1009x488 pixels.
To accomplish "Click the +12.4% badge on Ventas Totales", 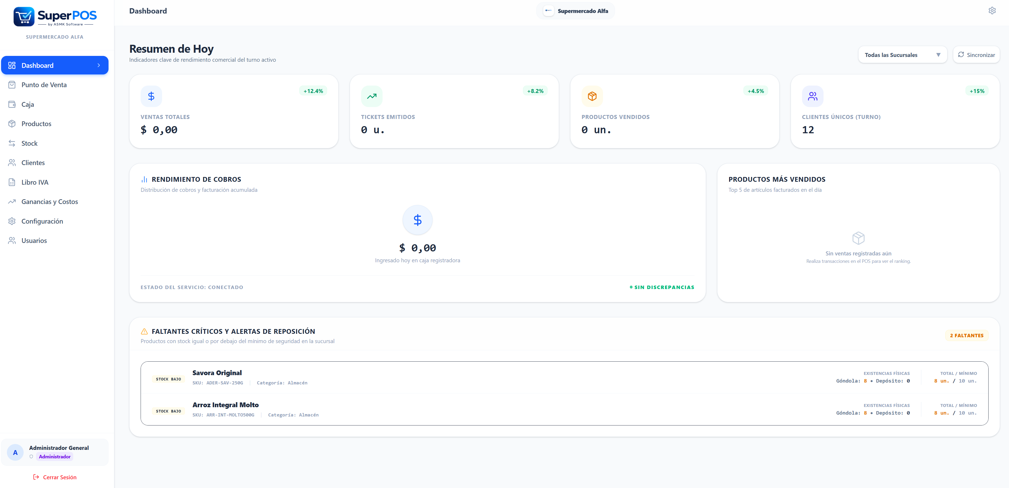I will pos(313,91).
